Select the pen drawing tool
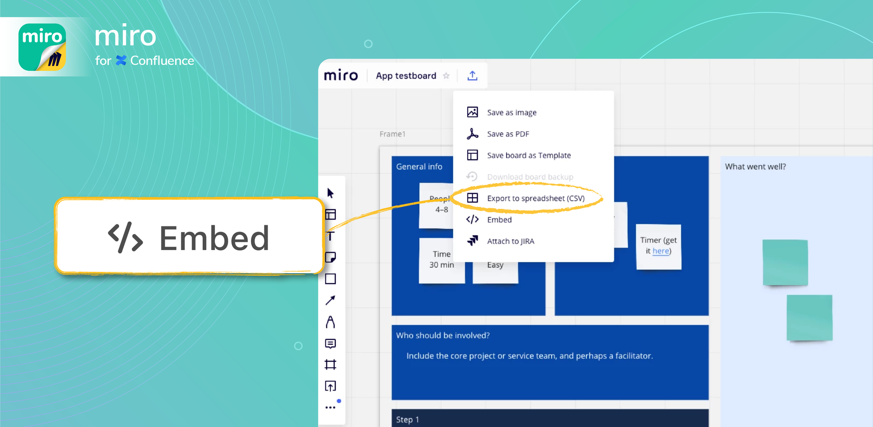Screen dimensions: 873x427 [x=331, y=322]
